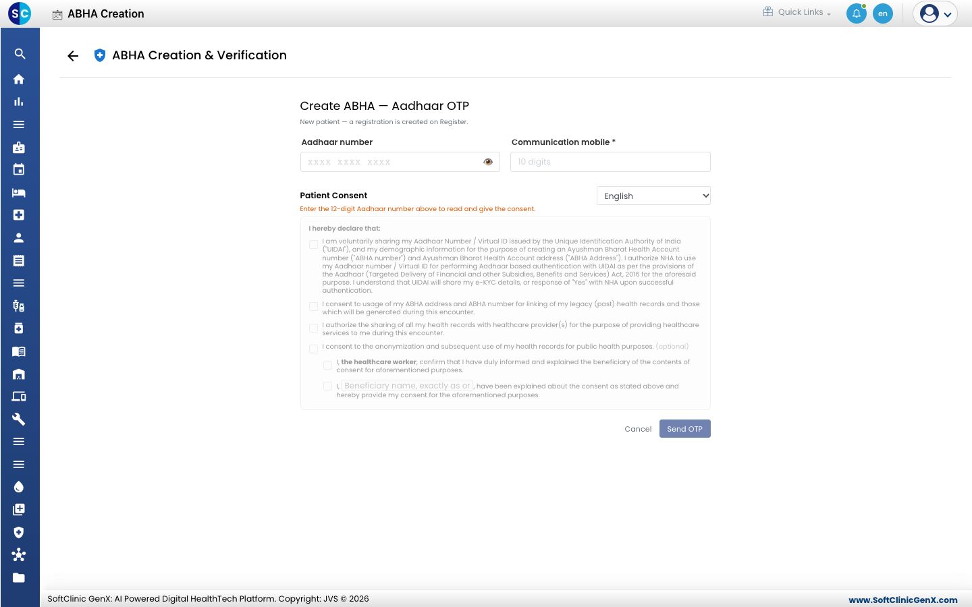This screenshot has width=972, height=607.
Task: Open the vaccine vials icon
Action: click(19, 306)
